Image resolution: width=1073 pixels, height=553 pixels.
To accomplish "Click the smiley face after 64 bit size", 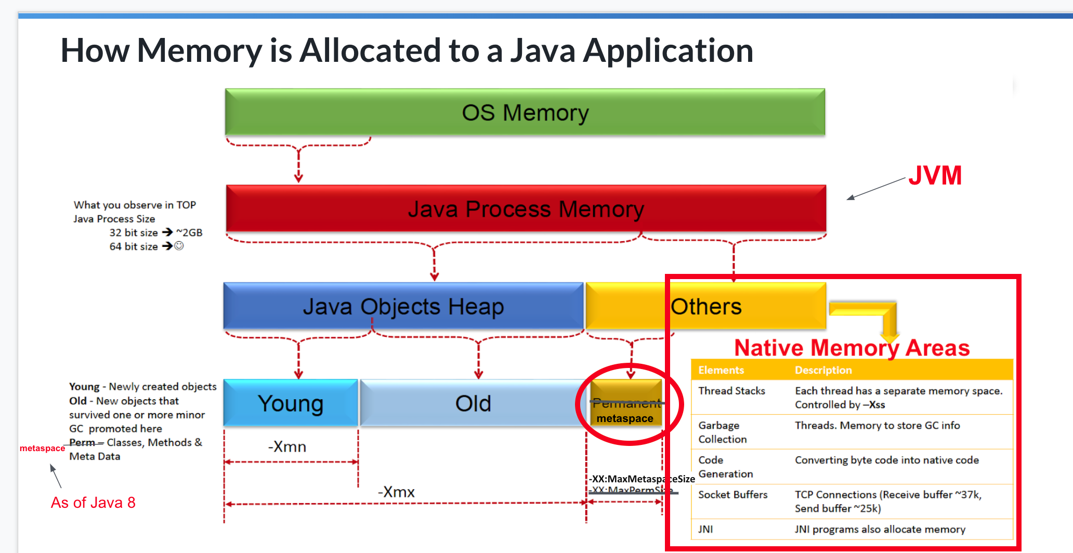I will [179, 246].
